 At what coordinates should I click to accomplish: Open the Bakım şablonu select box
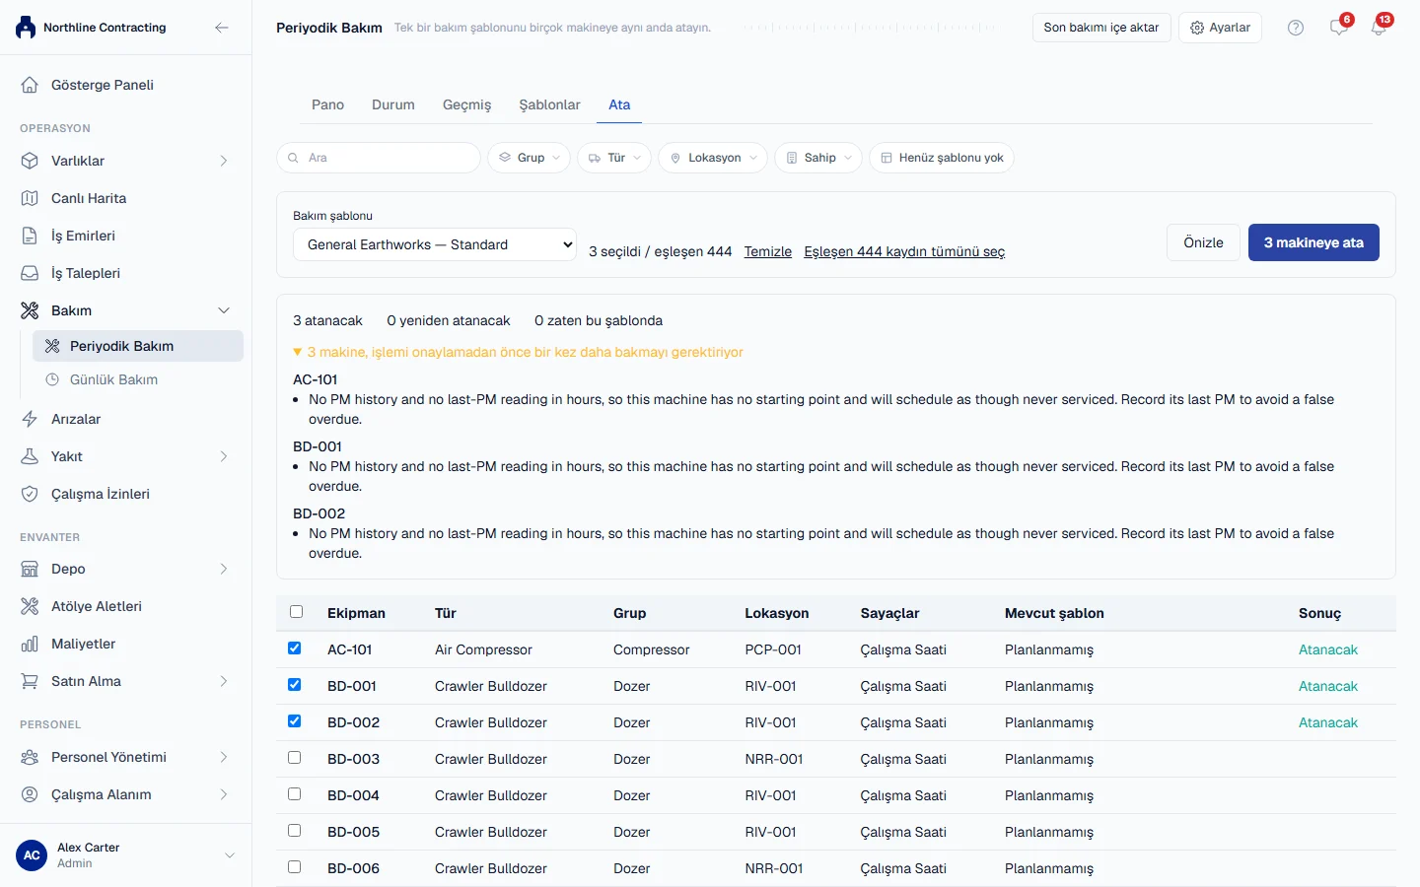pos(435,244)
